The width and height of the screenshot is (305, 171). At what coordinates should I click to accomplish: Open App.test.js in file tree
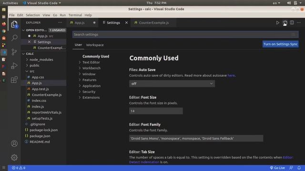click(40, 89)
